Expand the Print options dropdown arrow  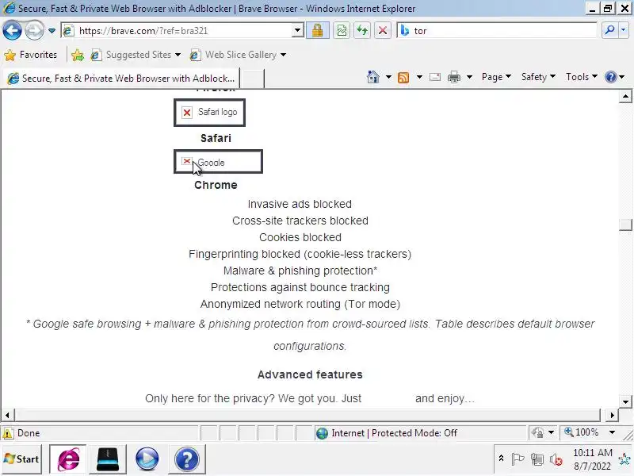[469, 77]
